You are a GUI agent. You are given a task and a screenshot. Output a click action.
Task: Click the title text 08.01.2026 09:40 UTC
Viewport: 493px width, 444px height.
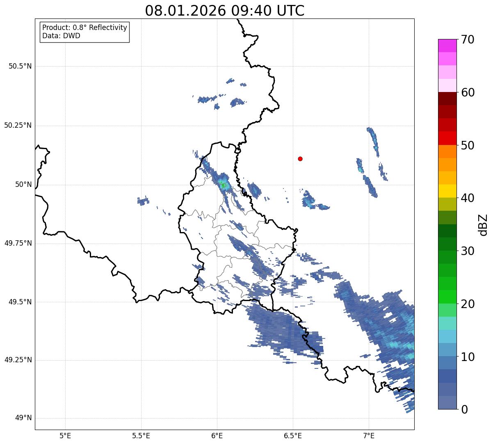coord(225,11)
